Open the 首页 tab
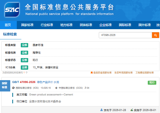 [8, 25]
